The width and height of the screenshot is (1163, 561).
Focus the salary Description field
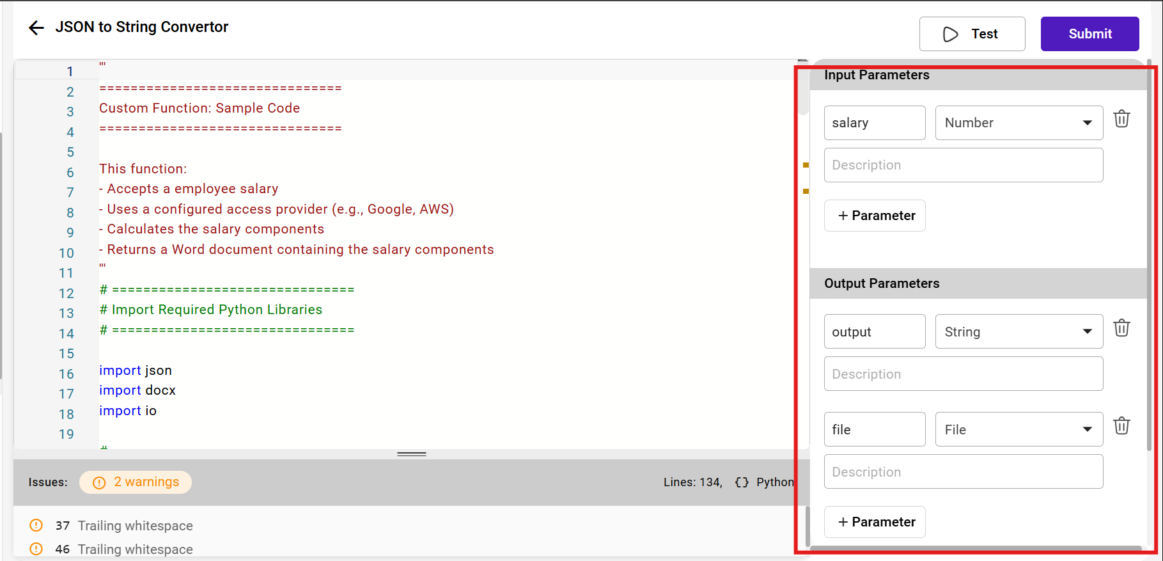point(963,165)
